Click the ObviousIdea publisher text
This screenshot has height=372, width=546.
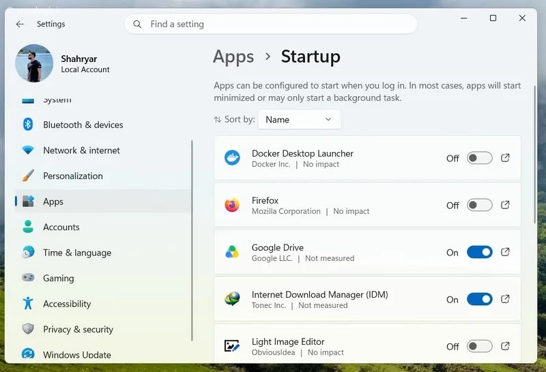click(274, 352)
